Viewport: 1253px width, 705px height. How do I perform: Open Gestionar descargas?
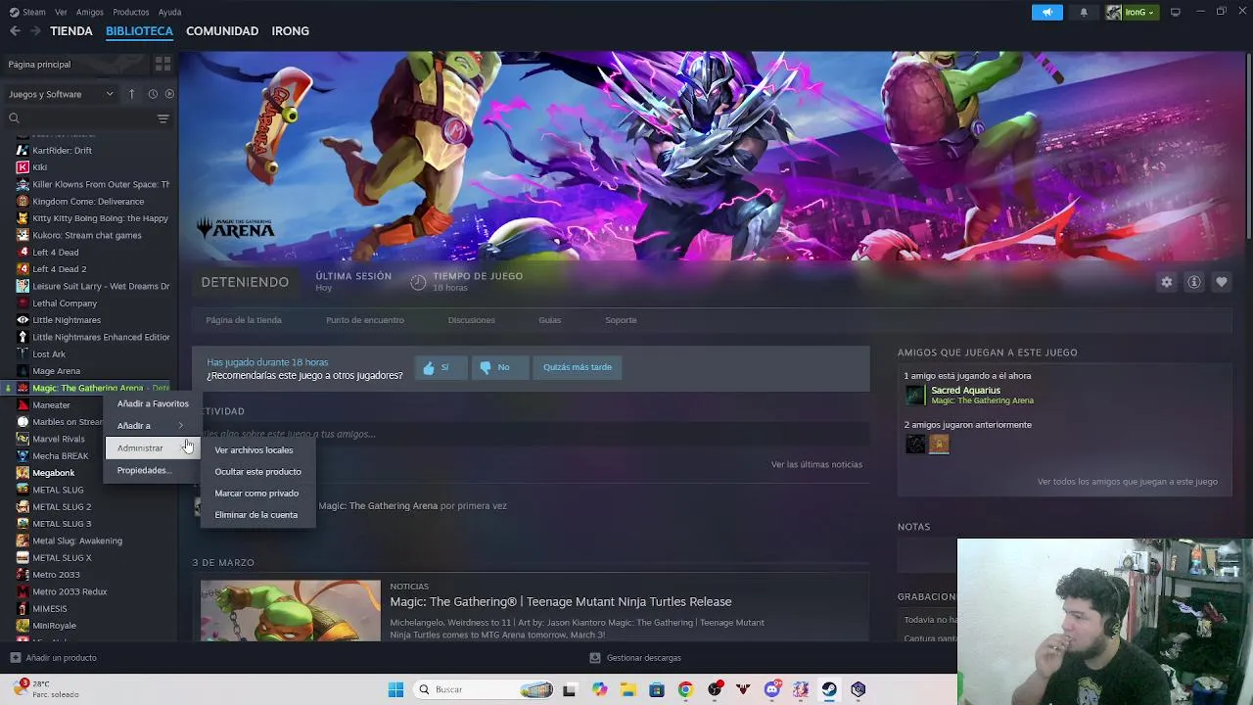[635, 658]
